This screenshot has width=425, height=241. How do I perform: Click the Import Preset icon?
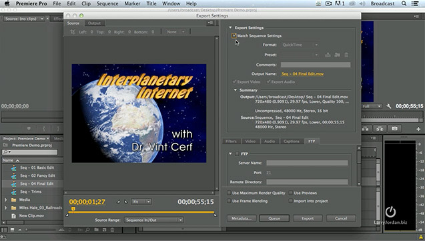coord(337,55)
